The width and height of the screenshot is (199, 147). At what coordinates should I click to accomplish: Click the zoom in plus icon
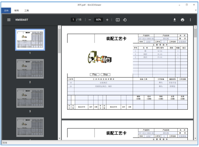[107, 20]
